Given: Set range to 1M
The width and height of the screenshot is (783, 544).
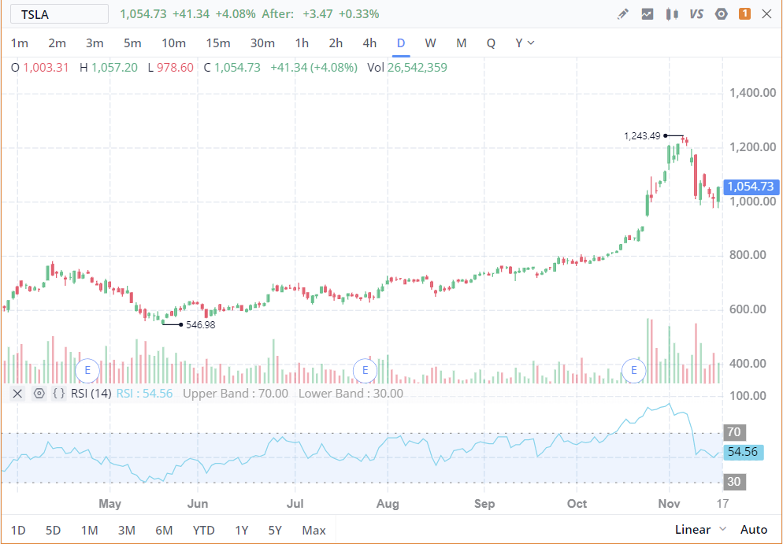Looking at the screenshot, I should click(x=89, y=530).
